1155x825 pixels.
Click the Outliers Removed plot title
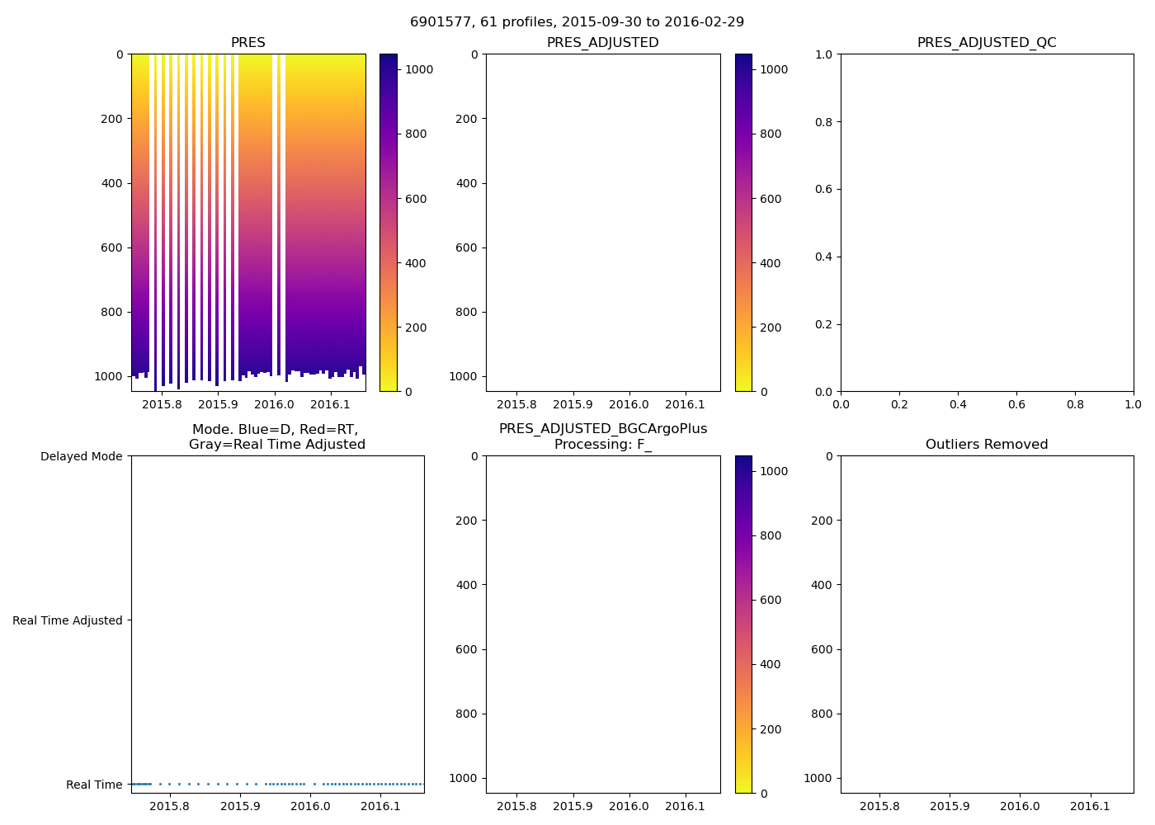[x=987, y=444]
